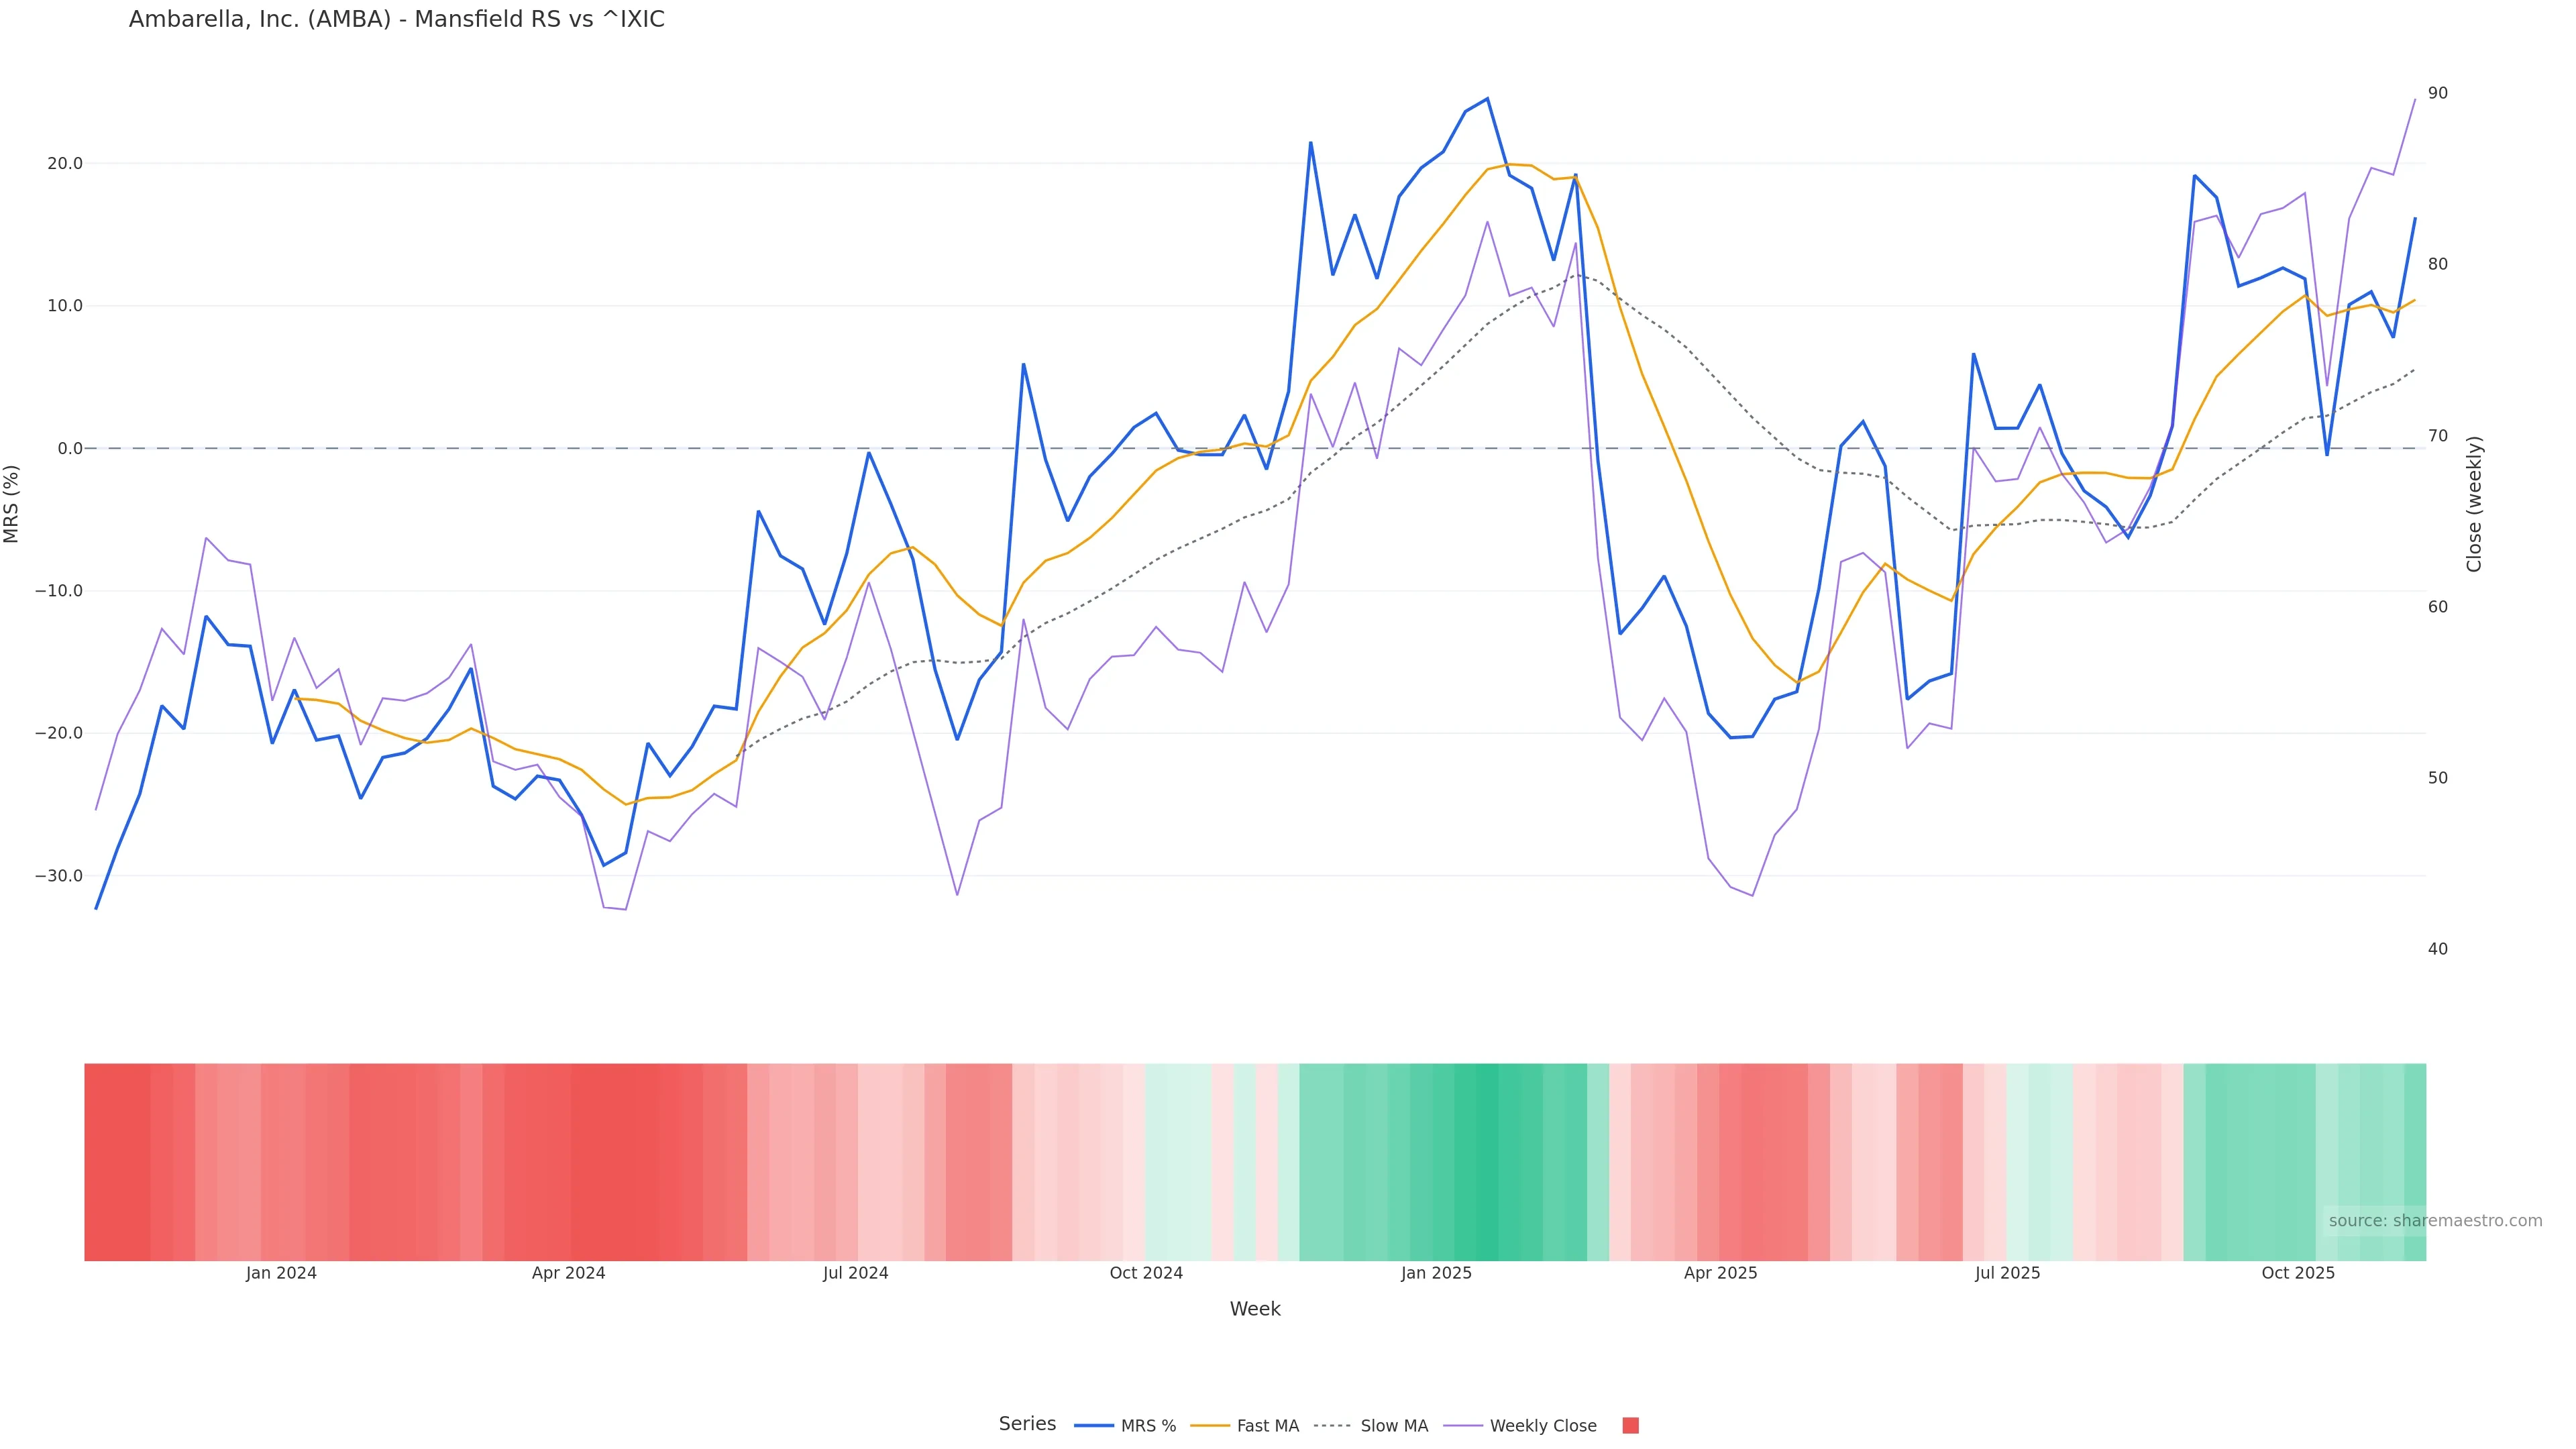Open the sharemaestro.com source link
Viewport: 2576px width, 1449px height.
[x=2434, y=1221]
